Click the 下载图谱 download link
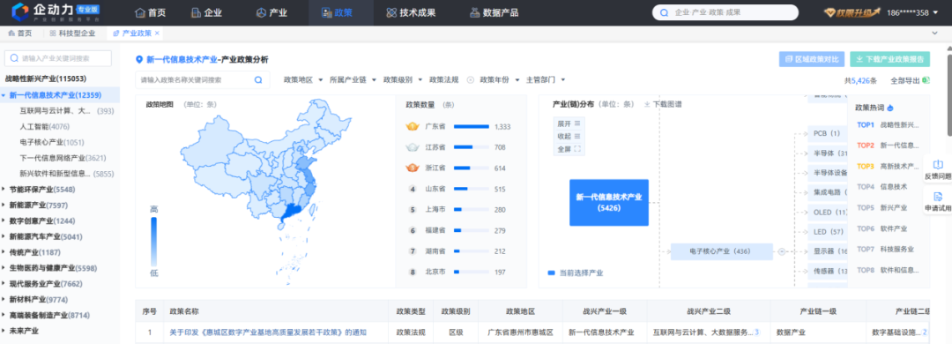Viewport: 952px width, 344px height. point(662,105)
